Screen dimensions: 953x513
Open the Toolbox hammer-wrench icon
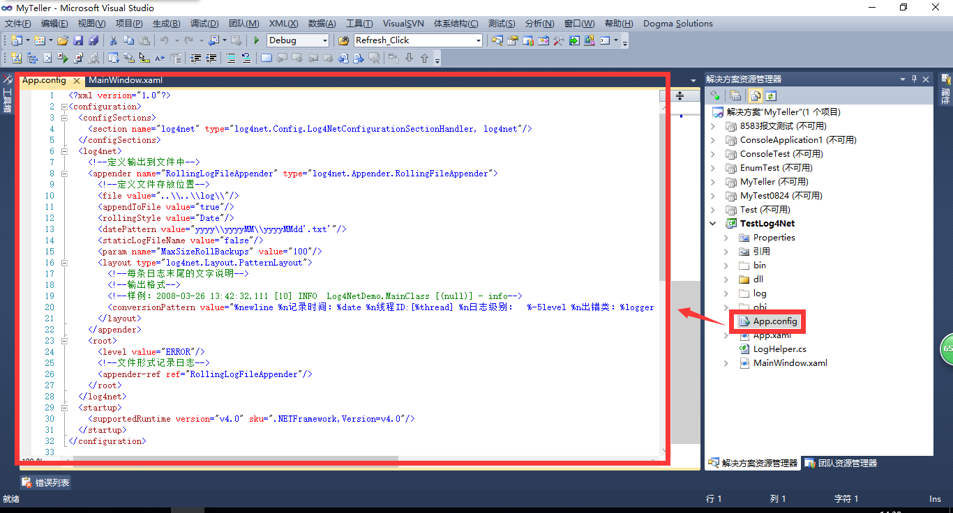pyautogui.click(x=558, y=40)
